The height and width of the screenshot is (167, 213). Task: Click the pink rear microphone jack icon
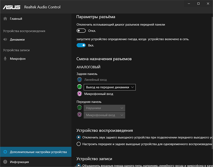79,94
